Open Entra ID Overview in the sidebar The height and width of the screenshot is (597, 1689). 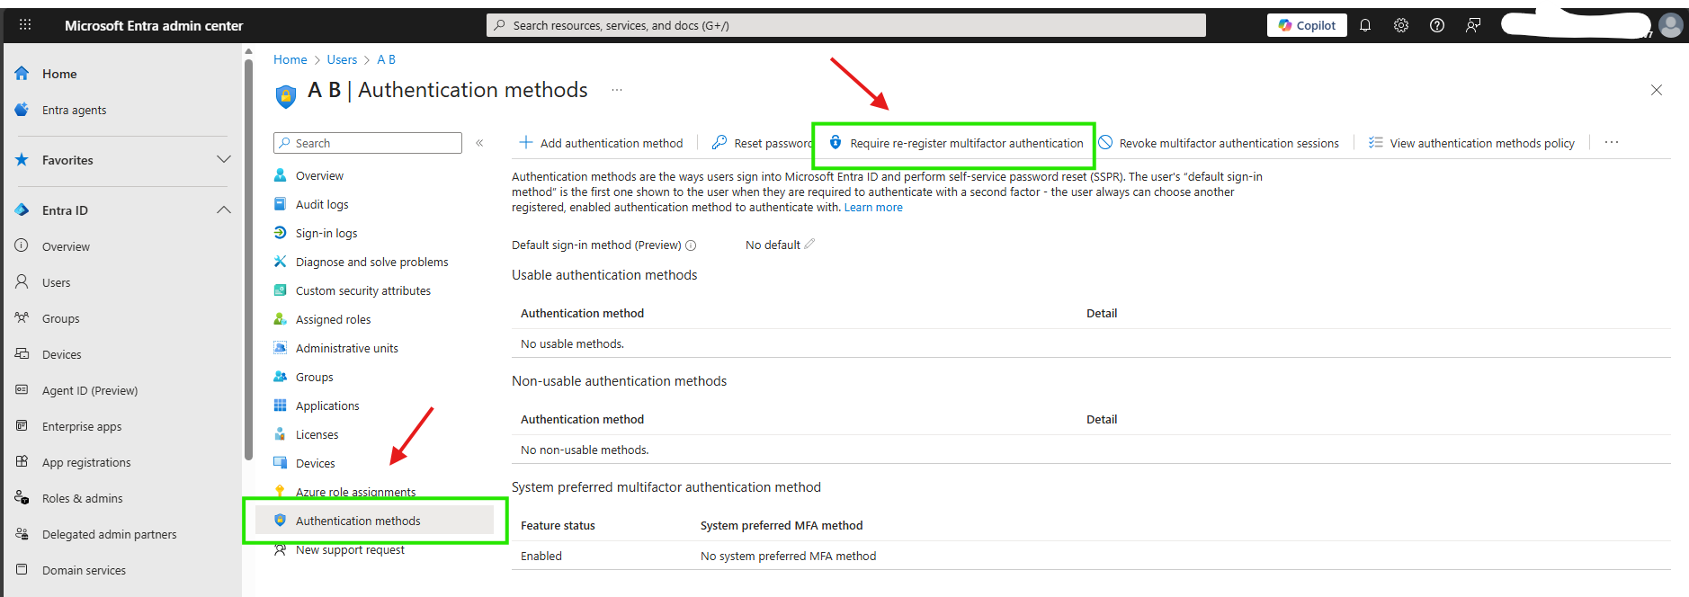(66, 246)
